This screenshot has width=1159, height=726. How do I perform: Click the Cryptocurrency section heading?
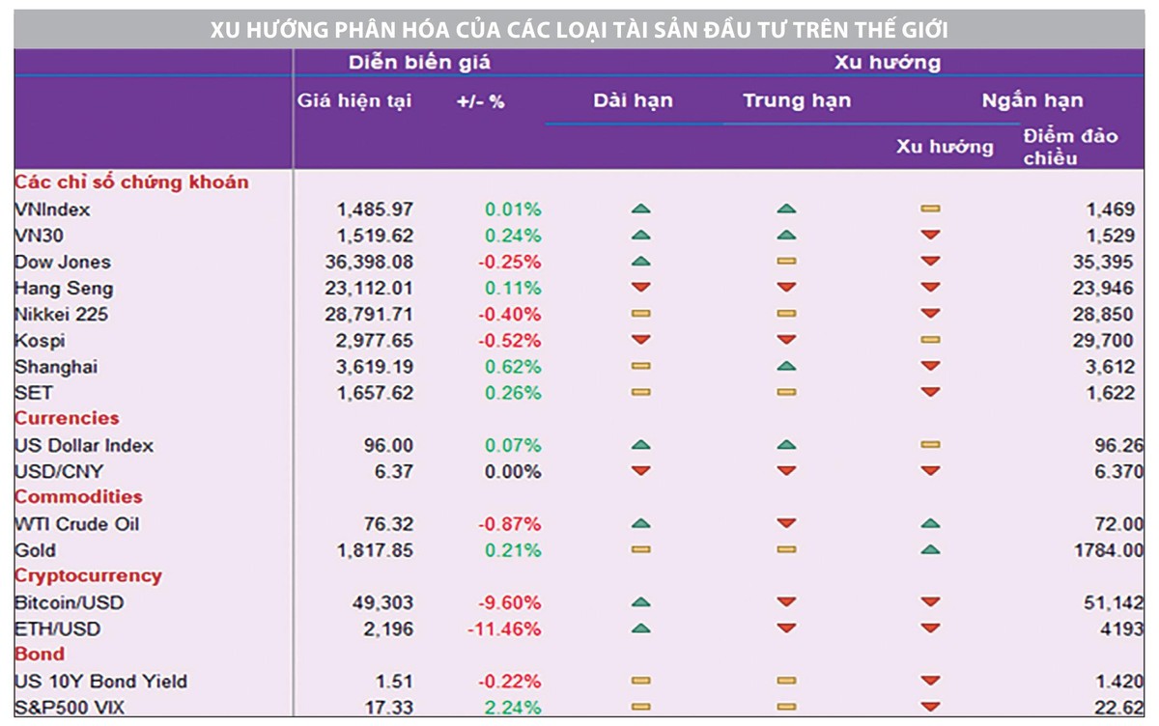point(88,575)
